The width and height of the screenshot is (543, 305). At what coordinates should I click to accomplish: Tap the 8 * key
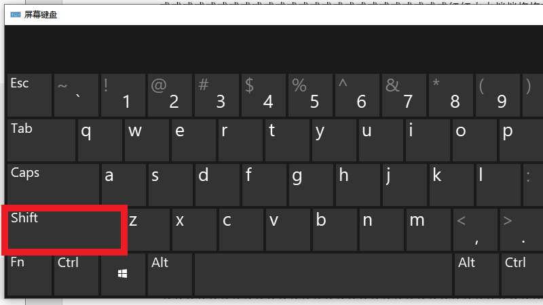click(451, 95)
